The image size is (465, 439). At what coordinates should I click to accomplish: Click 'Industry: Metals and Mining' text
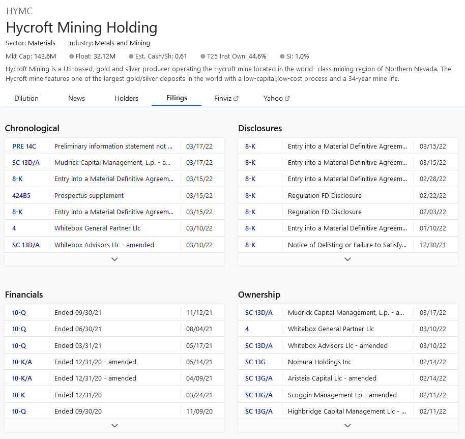click(x=109, y=43)
